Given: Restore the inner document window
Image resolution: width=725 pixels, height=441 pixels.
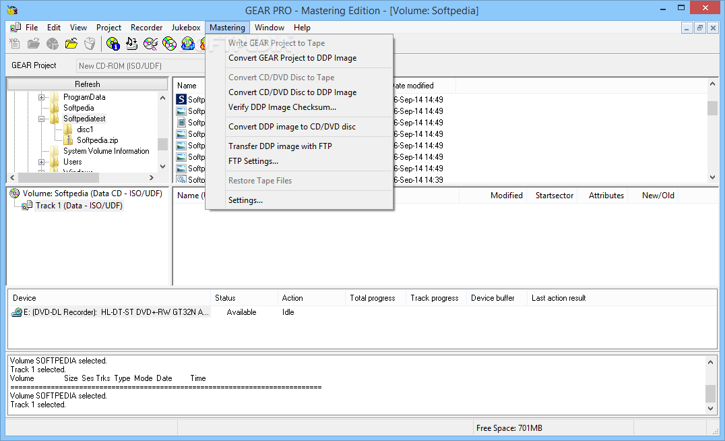Looking at the screenshot, I should [700, 28].
